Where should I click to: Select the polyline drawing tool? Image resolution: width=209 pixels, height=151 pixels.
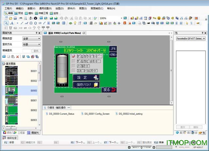pyautogui.click(x=26, y=23)
